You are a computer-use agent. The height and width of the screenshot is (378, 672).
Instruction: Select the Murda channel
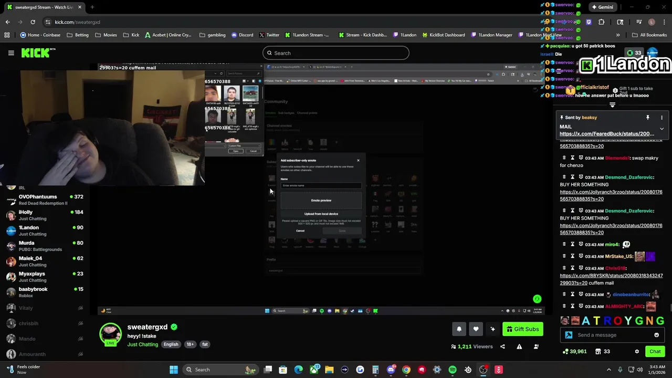pos(45,246)
